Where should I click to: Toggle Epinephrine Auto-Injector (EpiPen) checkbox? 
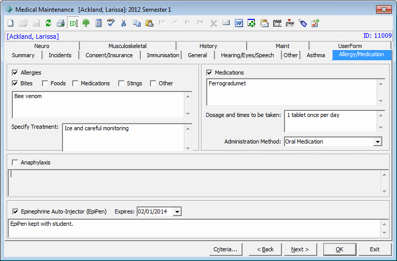tap(15, 211)
